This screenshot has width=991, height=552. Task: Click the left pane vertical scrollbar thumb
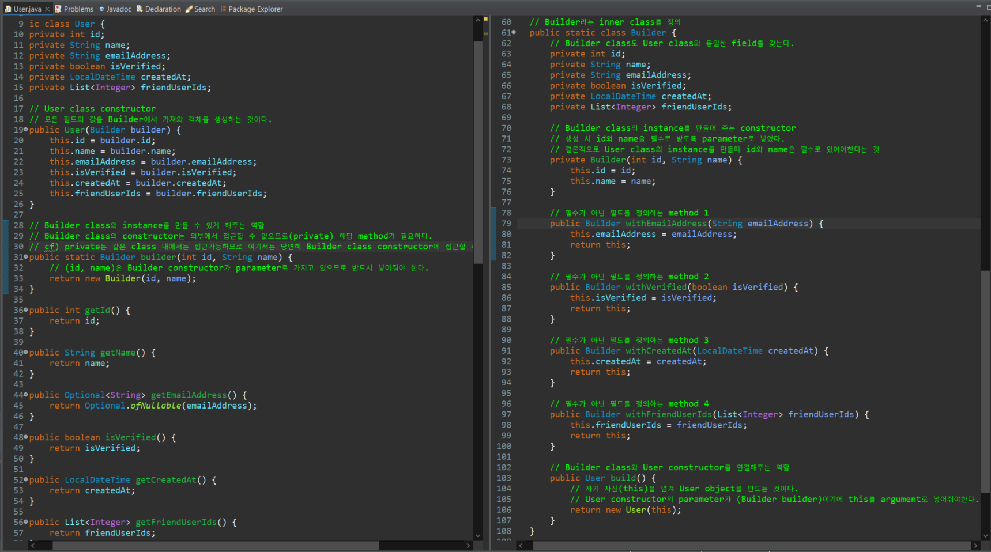click(x=478, y=153)
